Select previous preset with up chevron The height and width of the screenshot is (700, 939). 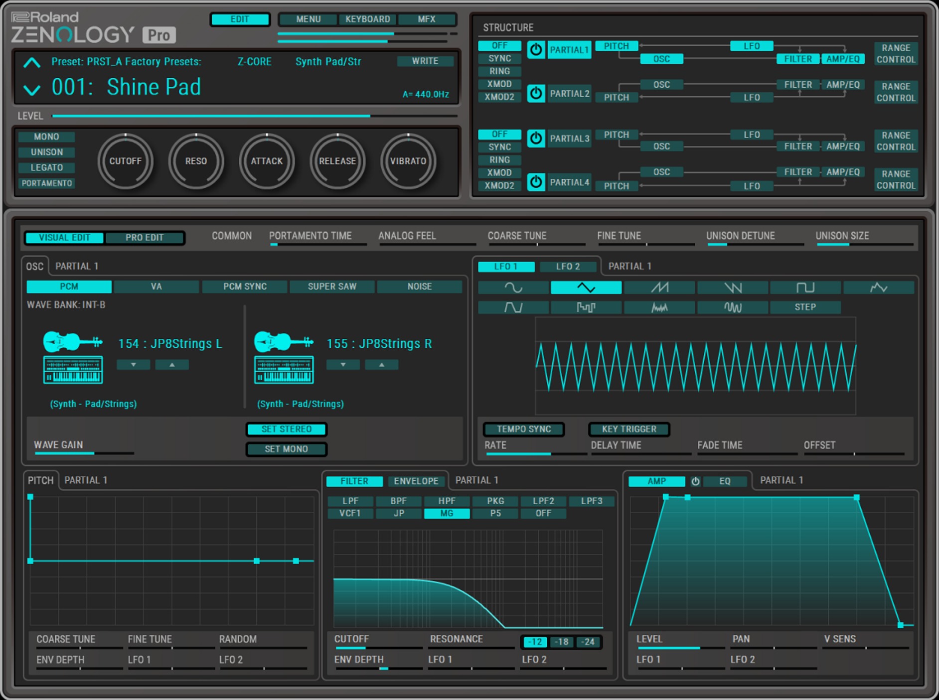pyautogui.click(x=32, y=63)
